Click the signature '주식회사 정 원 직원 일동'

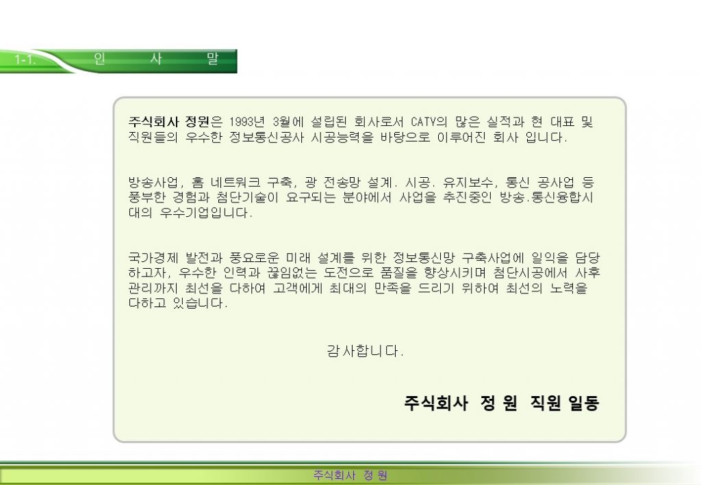[x=502, y=404]
